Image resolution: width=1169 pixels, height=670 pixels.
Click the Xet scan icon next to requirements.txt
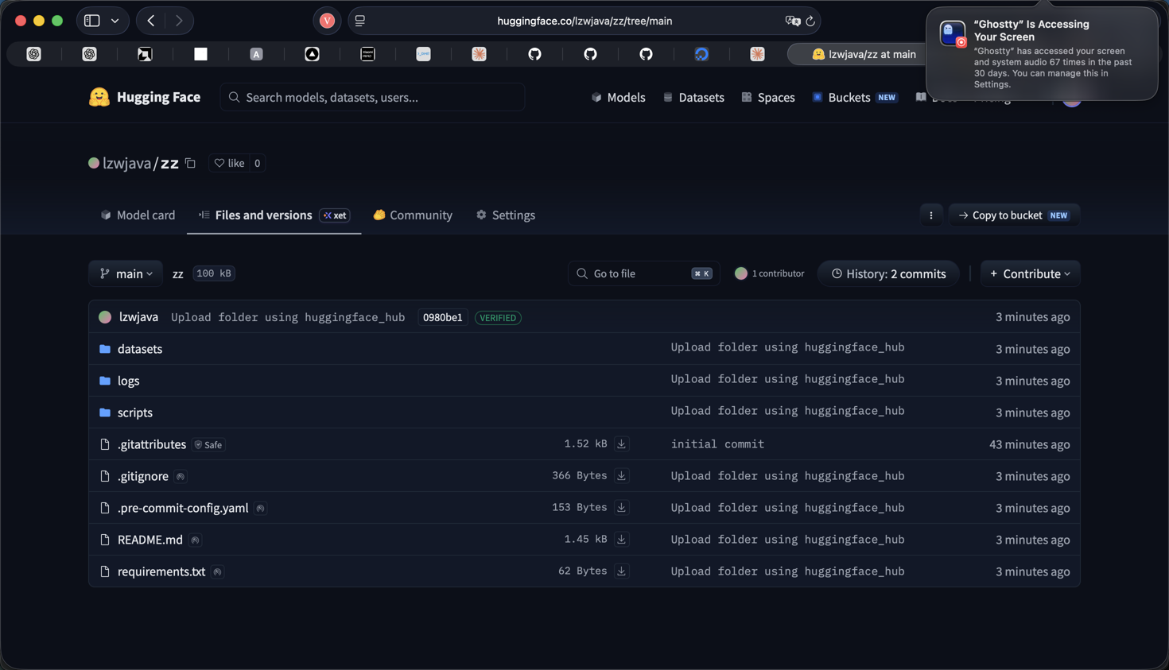pyautogui.click(x=217, y=572)
